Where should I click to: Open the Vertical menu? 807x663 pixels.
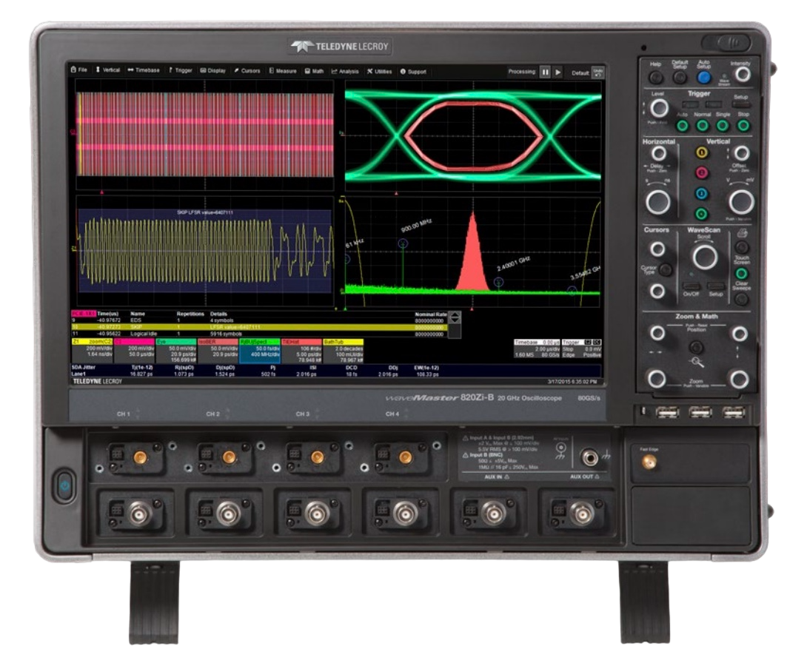click(107, 70)
